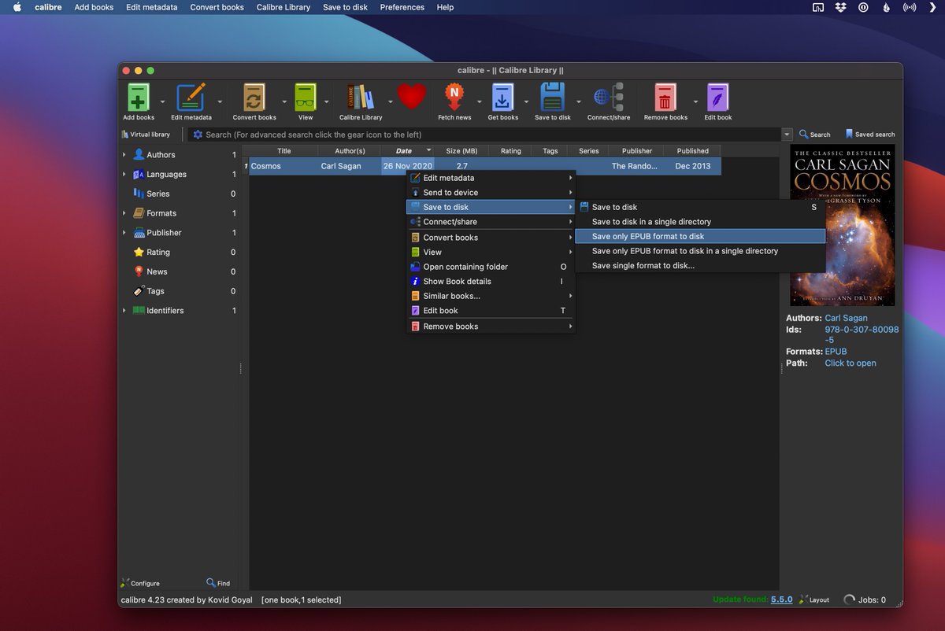This screenshot has height=631, width=945.
Task: Open the Calibre Library toolbar icon
Action: tap(361, 98)
